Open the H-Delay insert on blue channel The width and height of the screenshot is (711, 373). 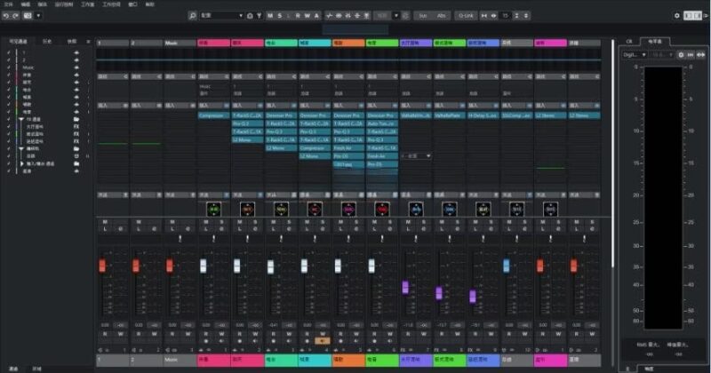[x=483, y=115]
